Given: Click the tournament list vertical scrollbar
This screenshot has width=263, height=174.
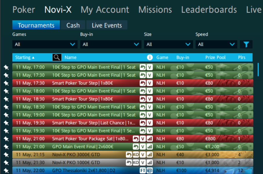Looking at the screenshot, I should pyautogui.click(x=258, y=69).
